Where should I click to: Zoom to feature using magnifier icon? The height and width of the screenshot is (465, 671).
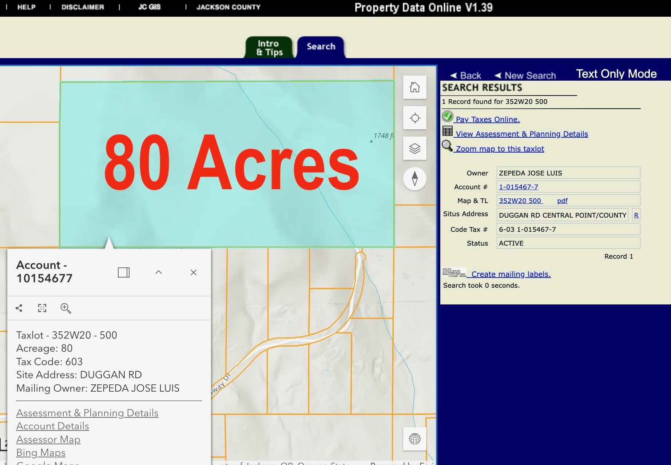coord(66,308)
